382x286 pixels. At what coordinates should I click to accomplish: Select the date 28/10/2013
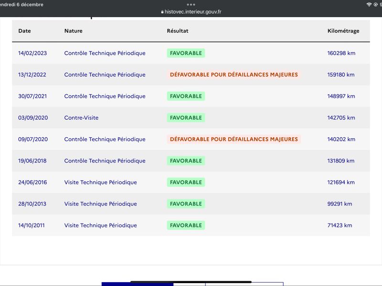tap(32, 204)
